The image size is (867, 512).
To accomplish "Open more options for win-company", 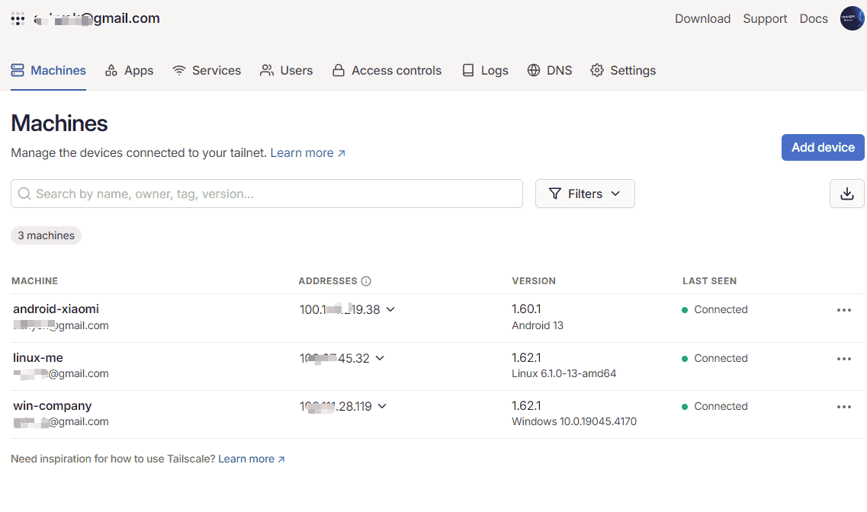I will (843, 407).
